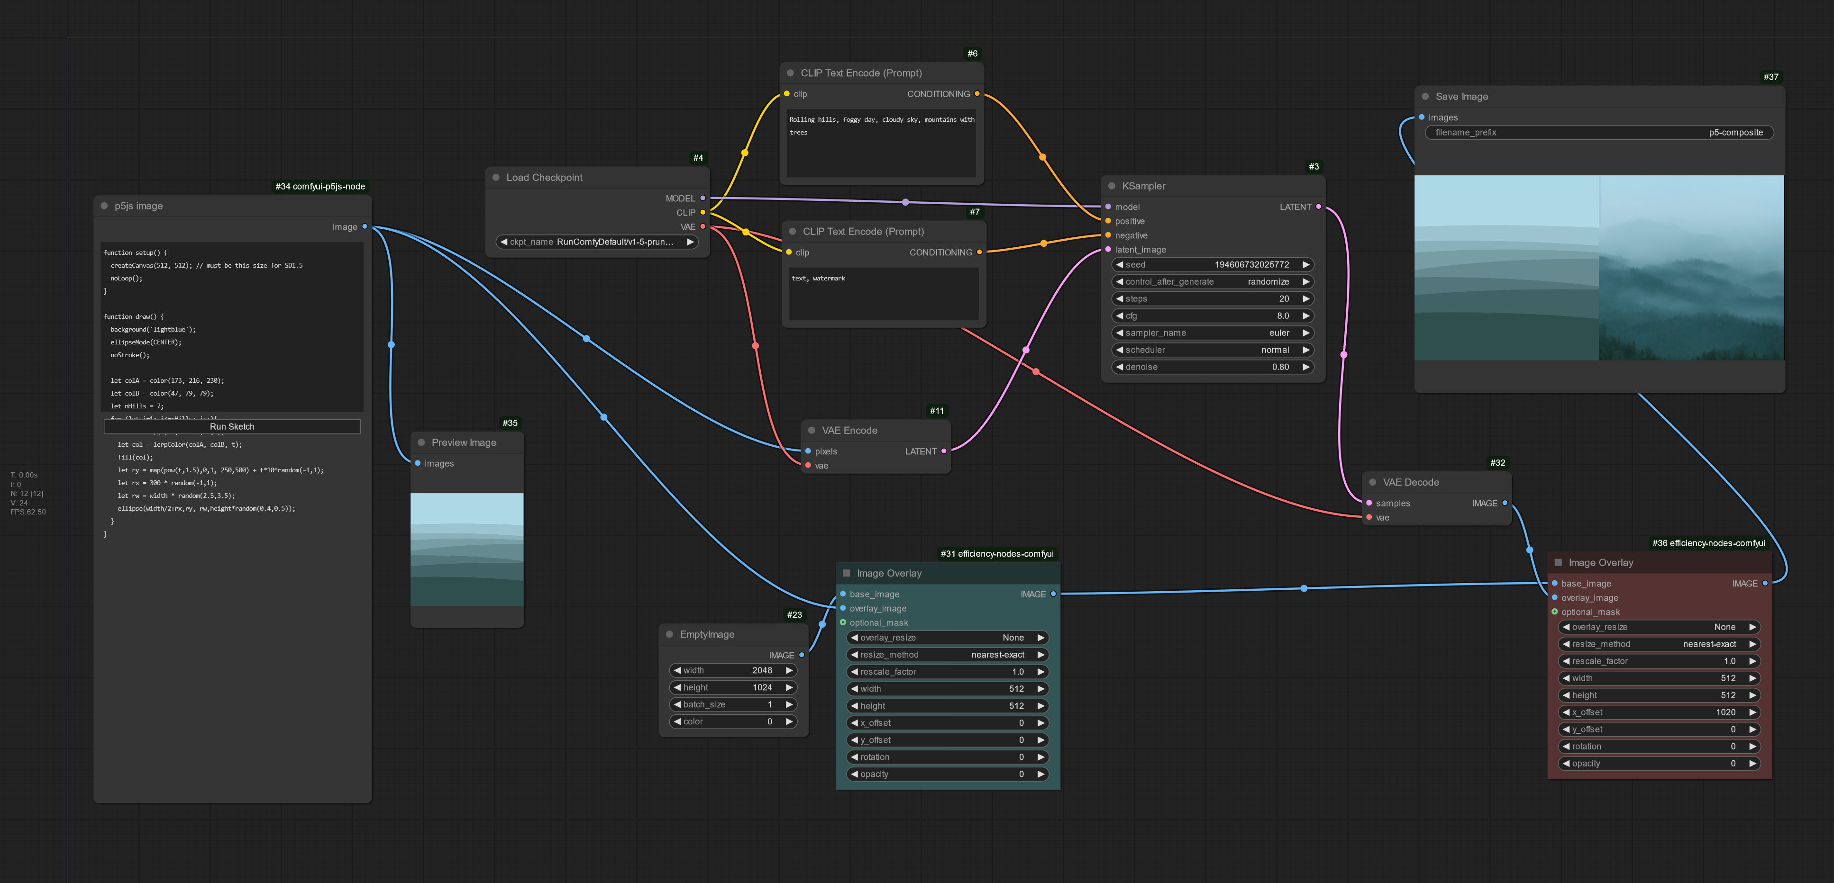Click the #36 efficiency-nodes-comfyui badge
The width and height of the screenshot is (1834, 883).
(x=1709, y=543)
